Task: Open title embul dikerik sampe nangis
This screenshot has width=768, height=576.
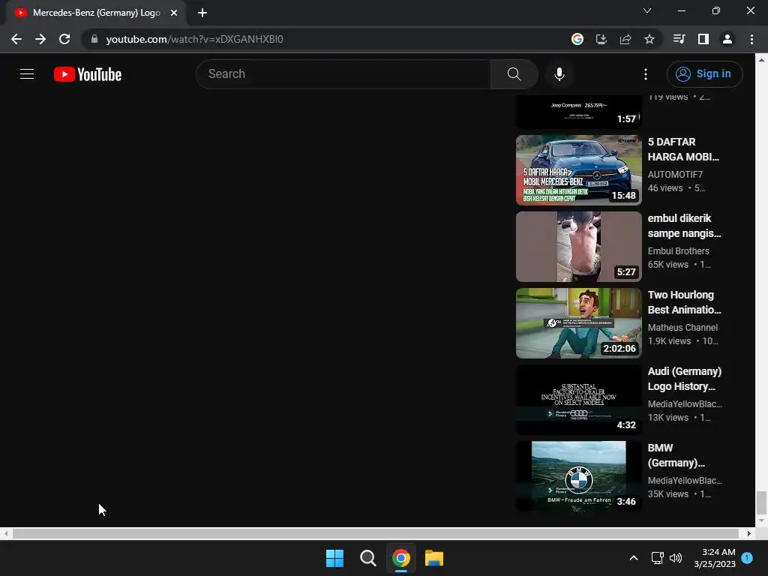Action: point(684,226)
